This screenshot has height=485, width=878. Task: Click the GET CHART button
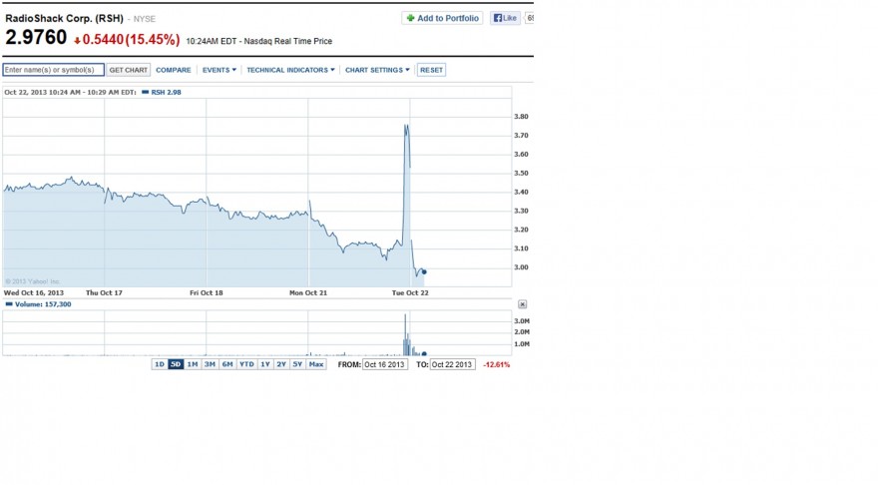(129, 70)
